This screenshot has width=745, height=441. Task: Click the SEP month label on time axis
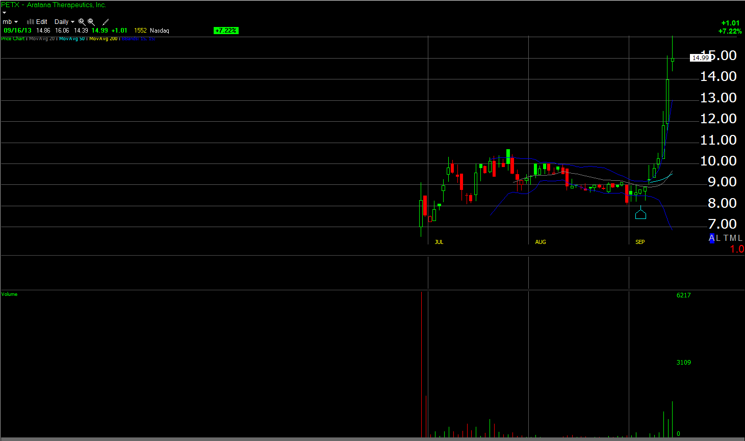(x=640, y=242)
